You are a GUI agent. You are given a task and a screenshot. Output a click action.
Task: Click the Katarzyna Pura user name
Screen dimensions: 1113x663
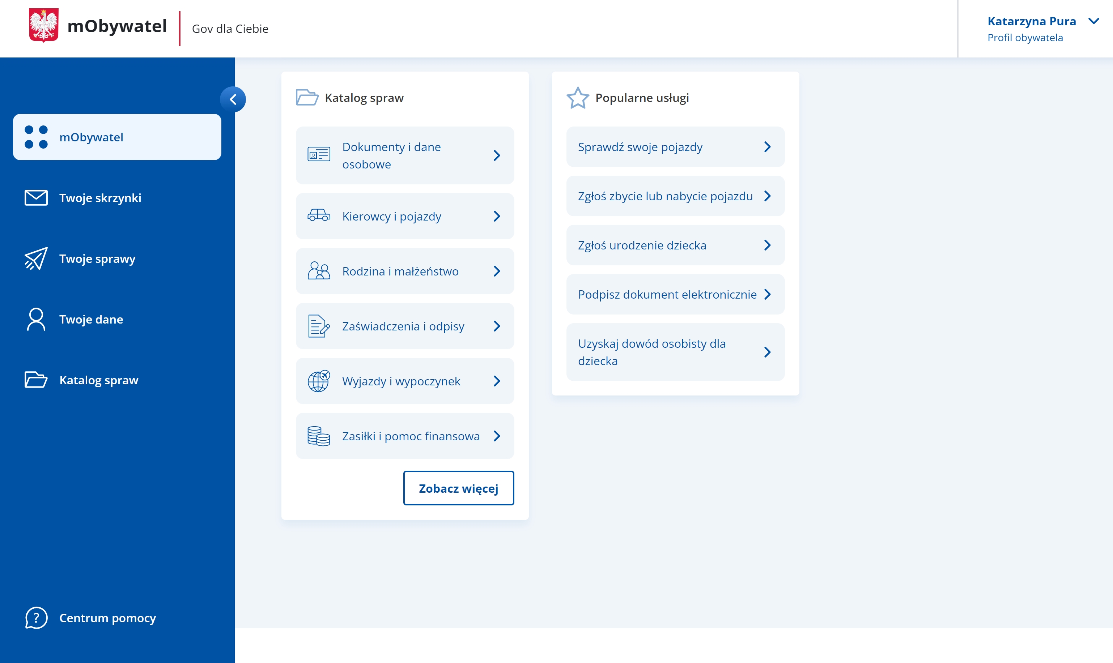(1032, 21)
